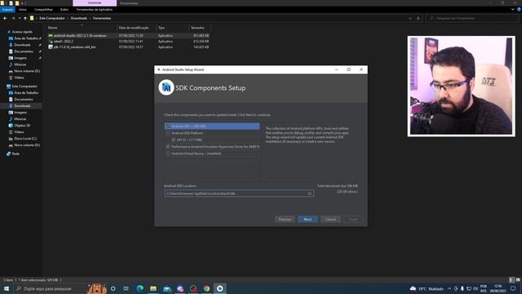The width and height of the screenshot is (522, 294).
Task: Open File Explorer from taskbar
Action: coord(153,288)
